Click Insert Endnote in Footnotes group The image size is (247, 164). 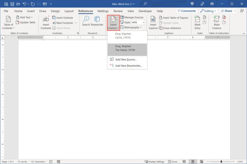tap(62, 17)
